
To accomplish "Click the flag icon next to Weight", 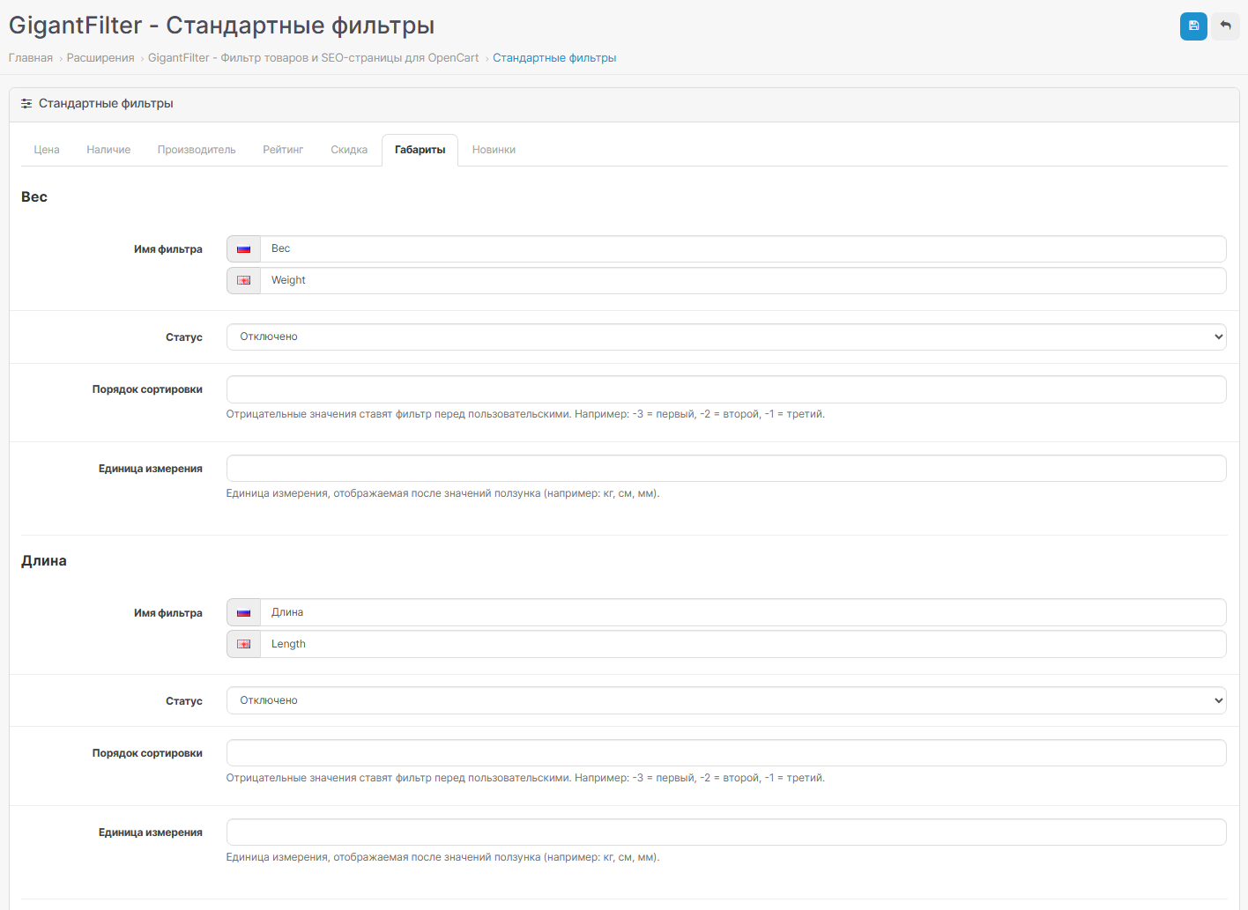I will (x=243, y=281).
